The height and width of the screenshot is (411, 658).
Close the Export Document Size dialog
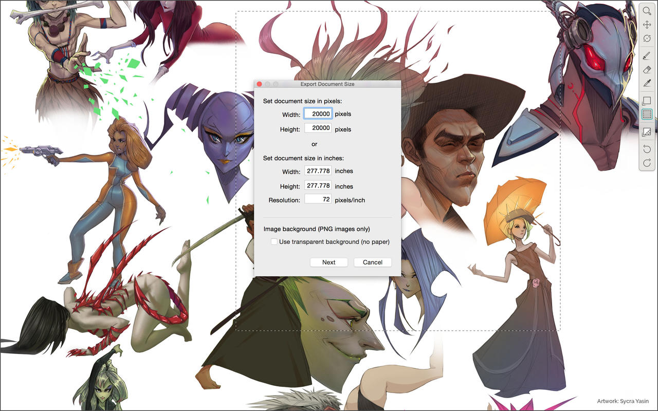(259, 84)
